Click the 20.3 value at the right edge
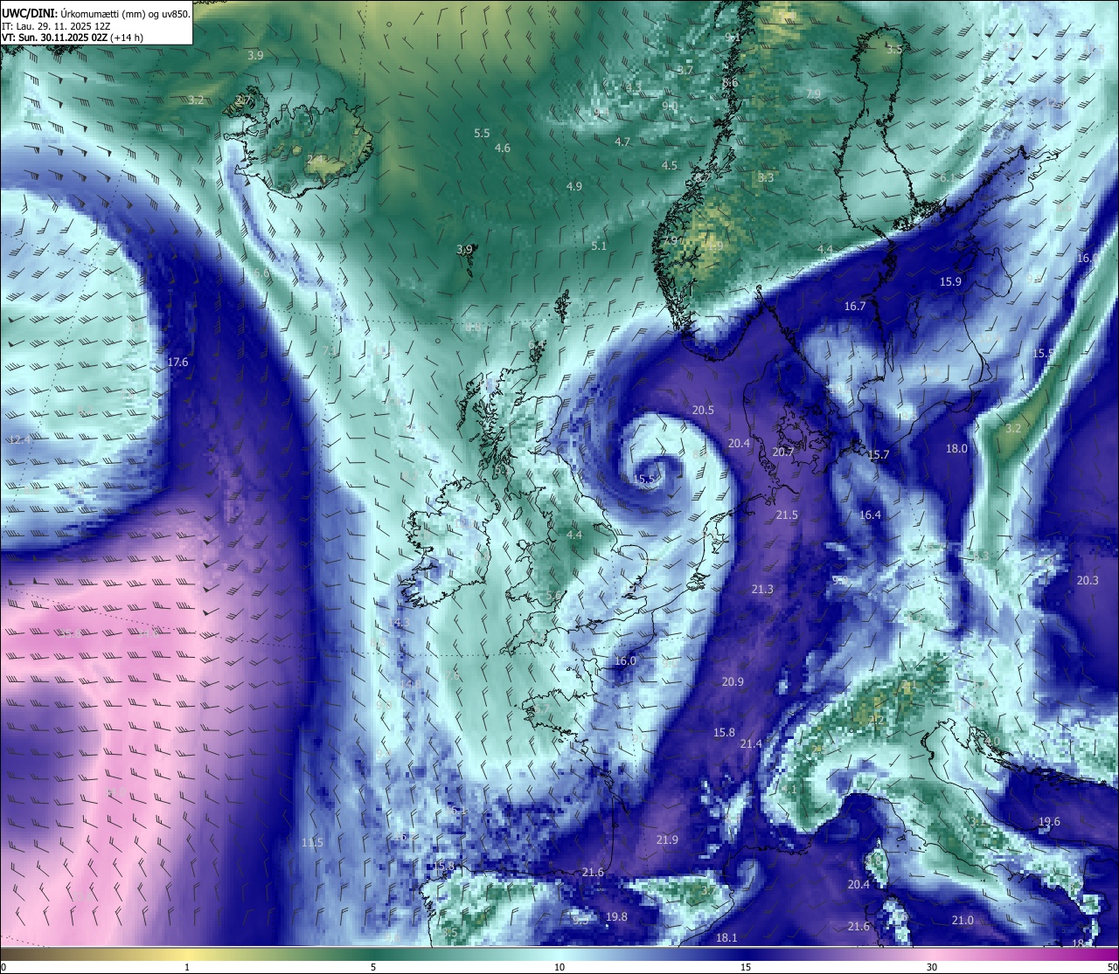Screen dimensions: 1119x974 tap(1088, 580)
